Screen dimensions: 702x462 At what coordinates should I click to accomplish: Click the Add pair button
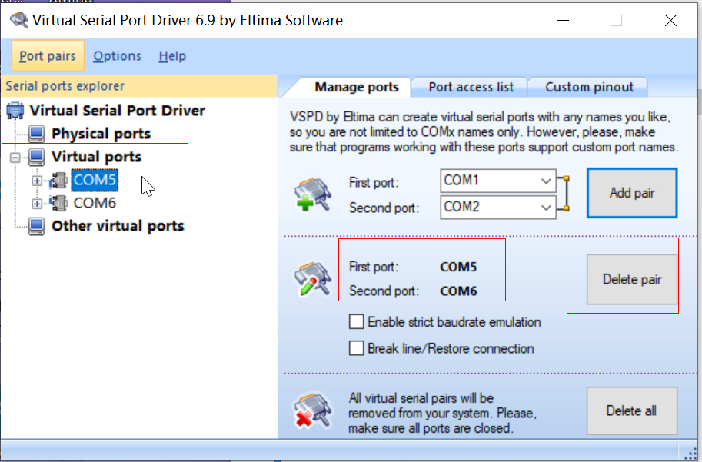632,193
